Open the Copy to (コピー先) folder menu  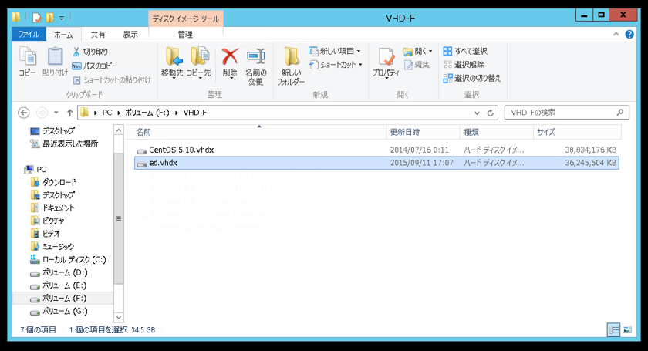pyautogui.click(x=199, y=62)
